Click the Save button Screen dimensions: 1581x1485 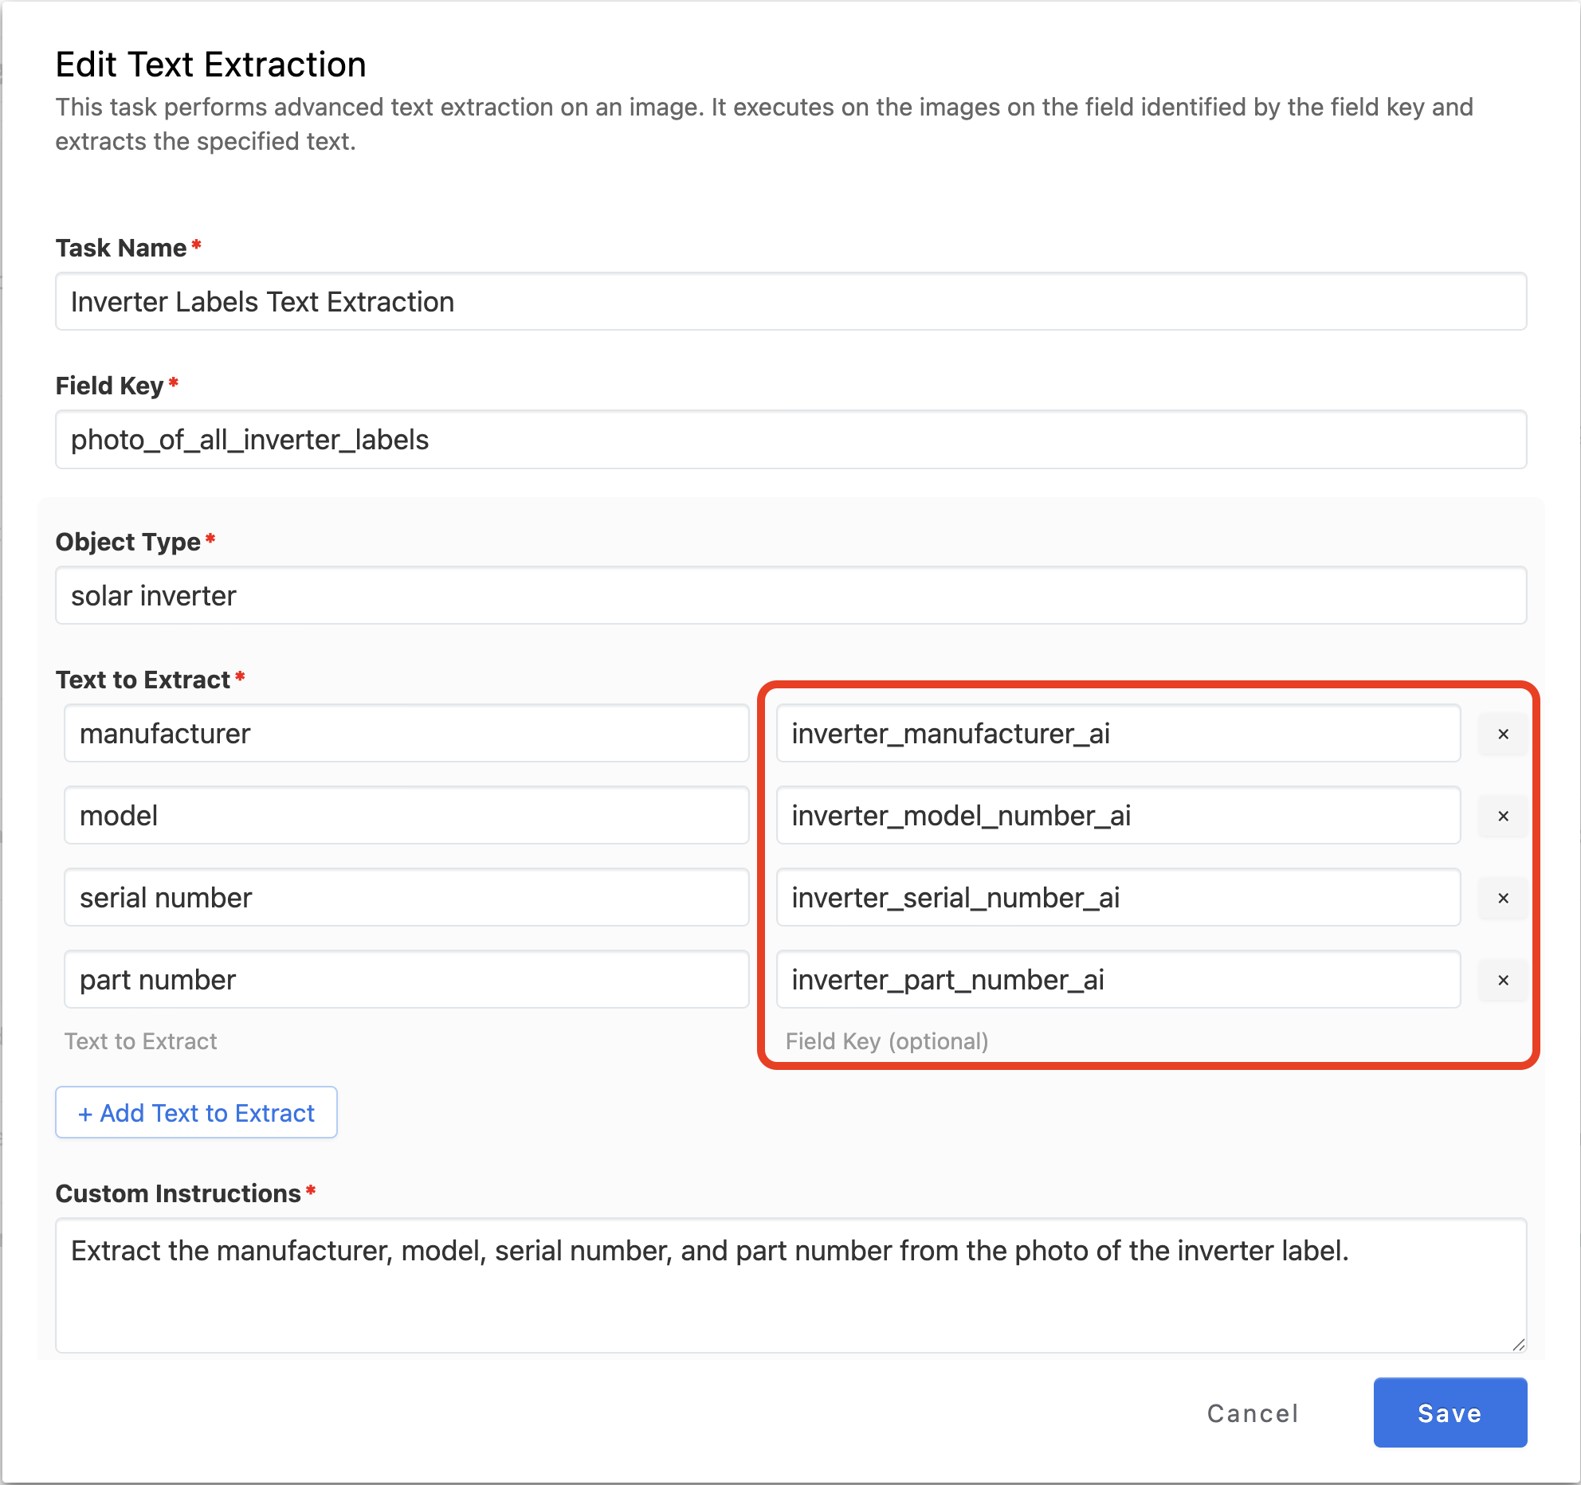tap(1450, 1413)
